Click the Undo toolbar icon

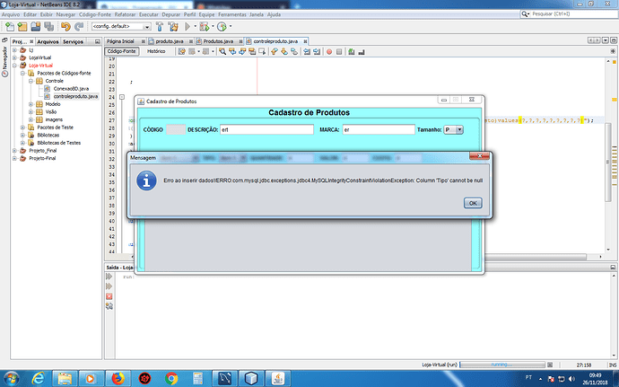pyautogui.click(x=65, y=26)
